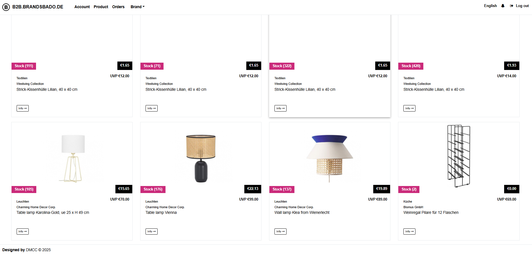The image size is (532, 254).
Task: Click Info under the Stock (111) cushion cover
Action: pos(23,108)
